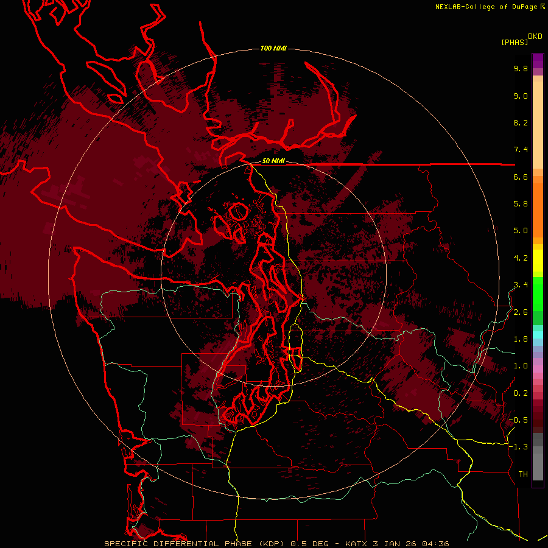The width and height of the screenshot is (548, 548).
Task: Select the 5.0 legend value
Action: pos(521,231)
